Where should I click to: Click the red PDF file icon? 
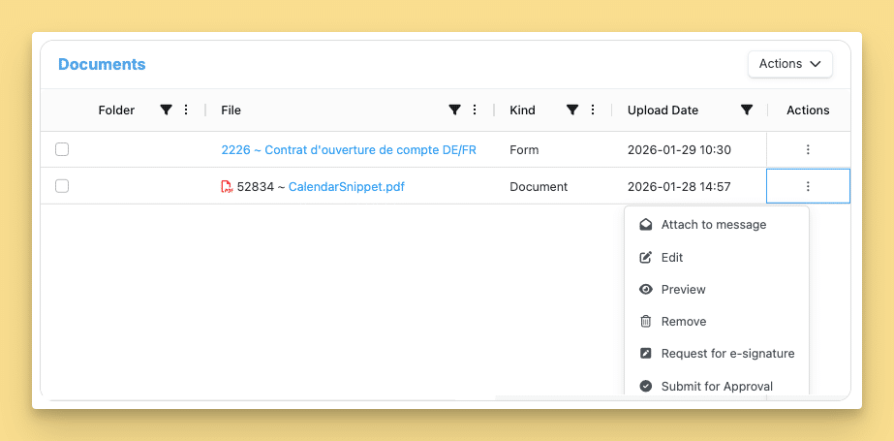click(227, 186)
